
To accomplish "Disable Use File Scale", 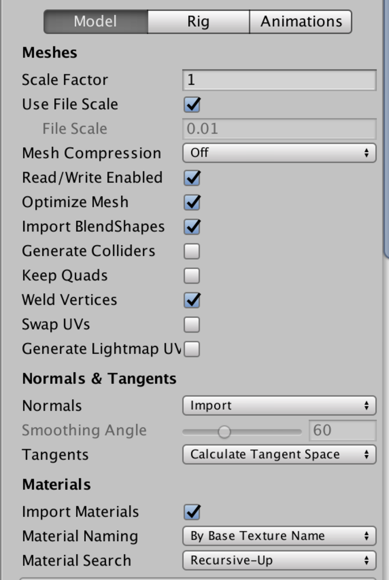I will pyautogui.click(x=192, y=105).
